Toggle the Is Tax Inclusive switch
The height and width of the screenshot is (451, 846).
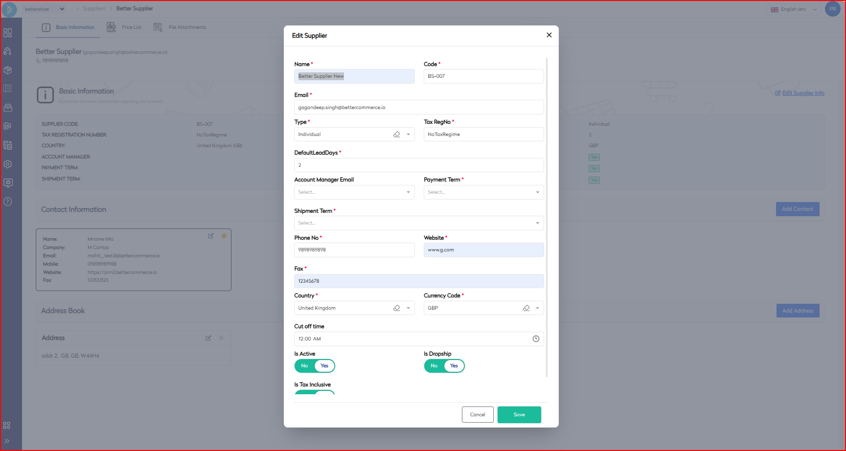[x=315, y=392]
